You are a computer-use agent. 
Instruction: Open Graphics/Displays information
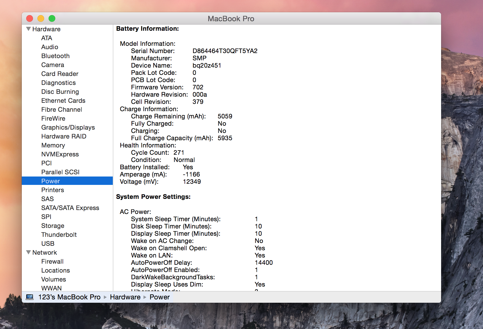(x=68, y=127)
